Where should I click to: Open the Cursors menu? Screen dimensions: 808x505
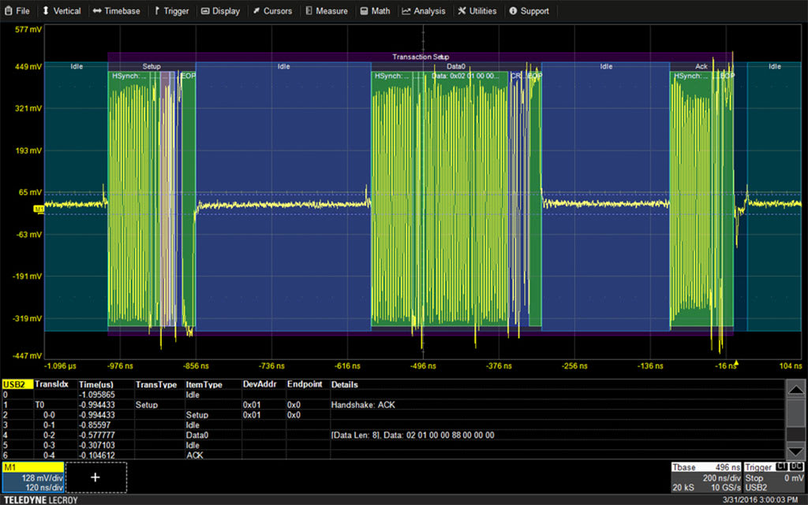(272, 11)
